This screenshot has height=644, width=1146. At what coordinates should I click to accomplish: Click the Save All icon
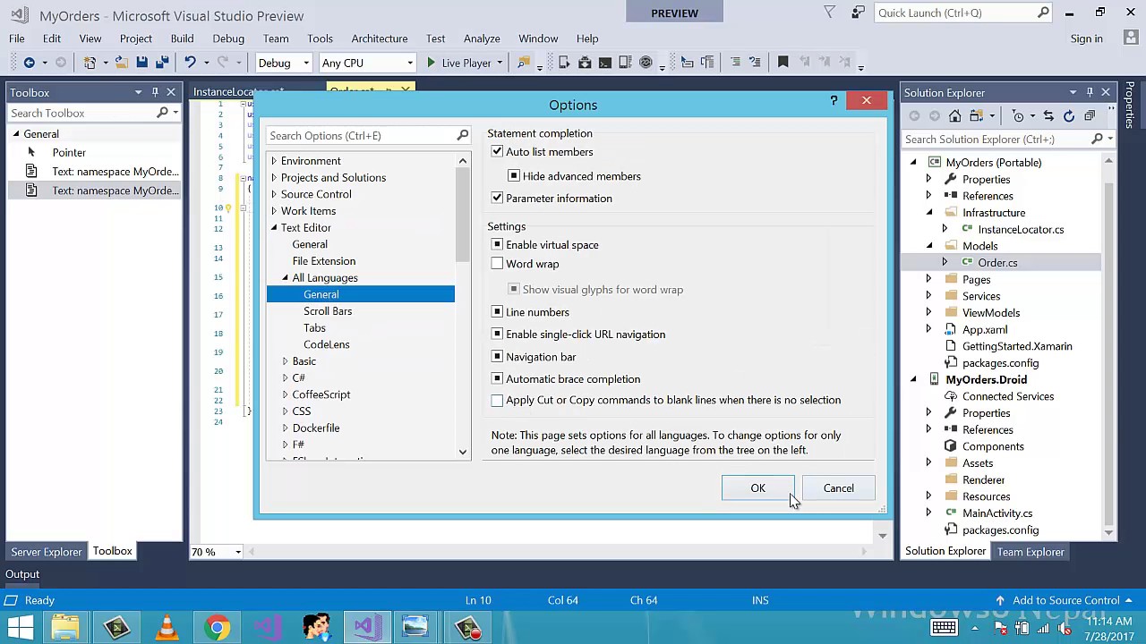pos(162,63)
